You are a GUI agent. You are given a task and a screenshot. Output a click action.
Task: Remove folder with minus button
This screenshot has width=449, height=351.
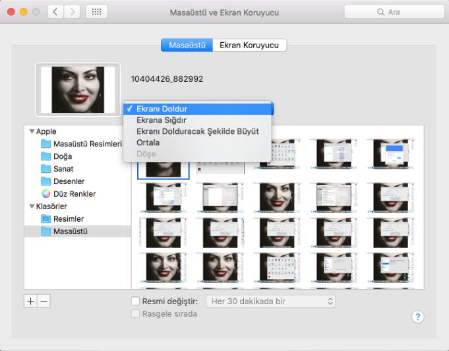pyautogui.click(x=44, y=301)
